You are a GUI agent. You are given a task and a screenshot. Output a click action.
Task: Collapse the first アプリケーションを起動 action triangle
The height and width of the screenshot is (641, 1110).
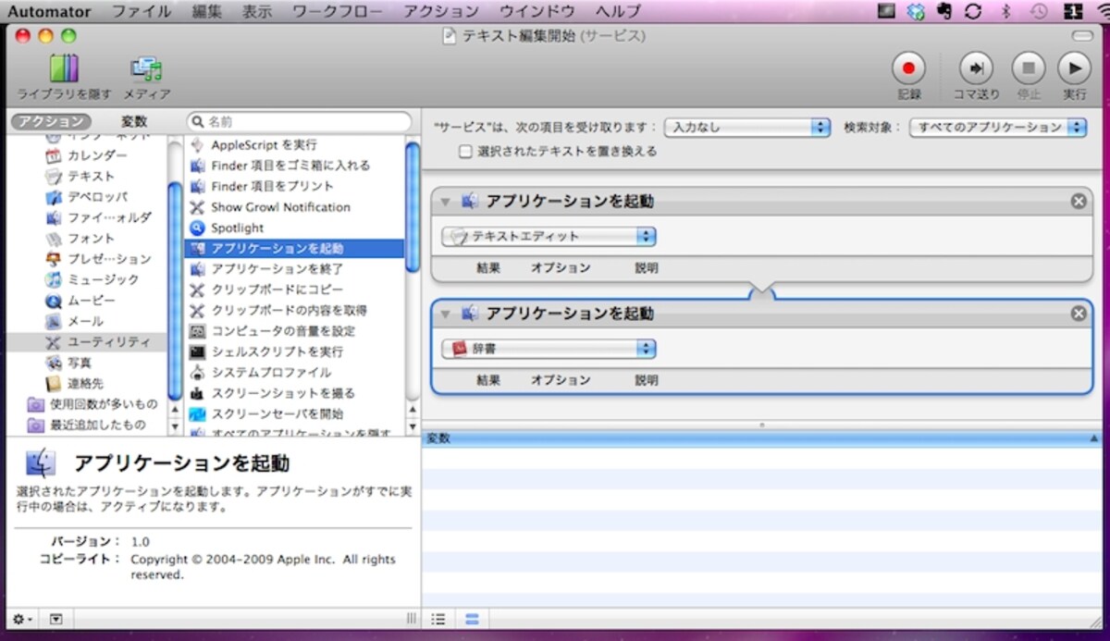(x=446, y=202)
